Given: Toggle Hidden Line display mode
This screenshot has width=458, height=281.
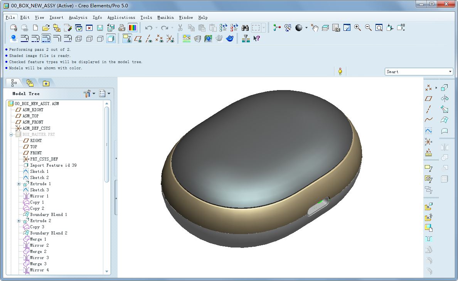Looking at the screenshot, I should 89,38.
